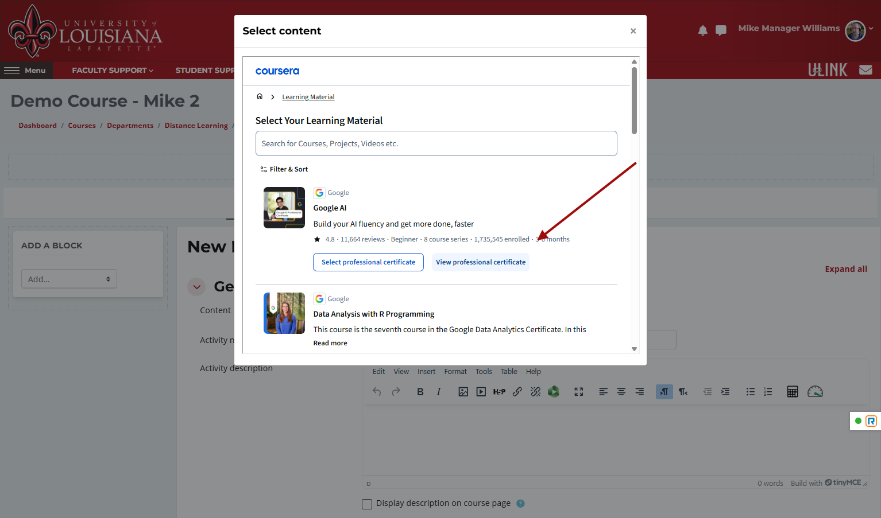Screen dimensions: 881x518
Task: Click the University of Louisiana logo
Action: (85, 31)
